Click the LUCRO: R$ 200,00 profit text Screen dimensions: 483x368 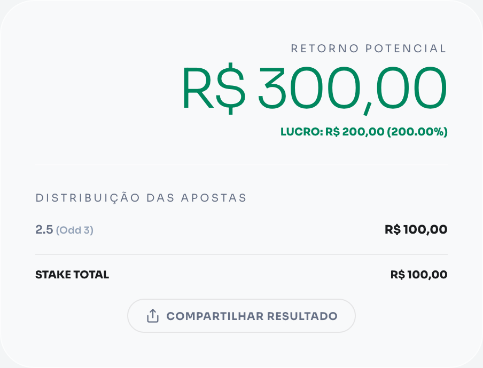(x=331, y=131)
